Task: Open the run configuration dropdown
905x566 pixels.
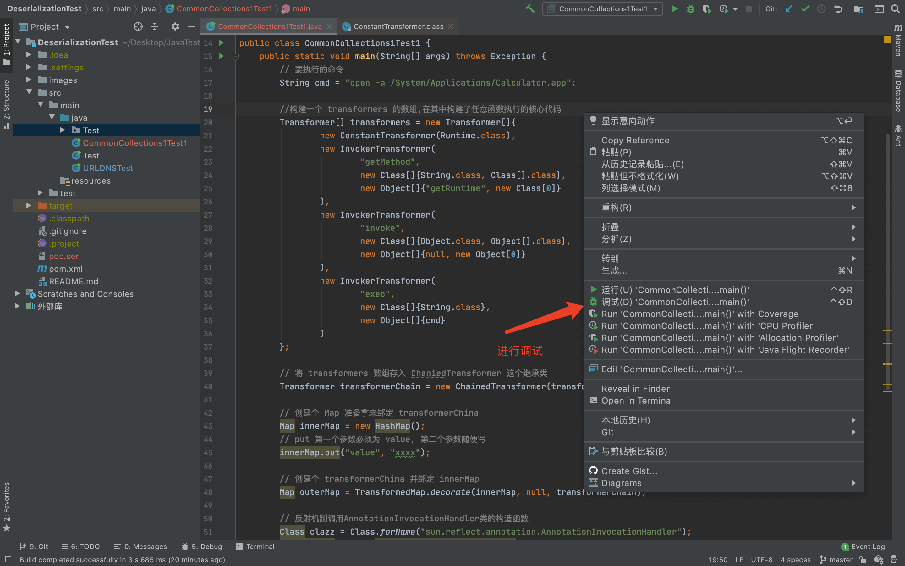Action: pos(602,8)
